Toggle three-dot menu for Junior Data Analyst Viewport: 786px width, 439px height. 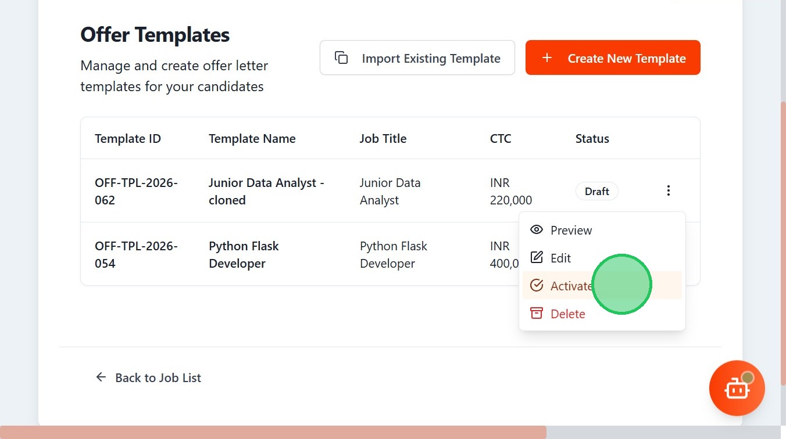click(669, 190)
